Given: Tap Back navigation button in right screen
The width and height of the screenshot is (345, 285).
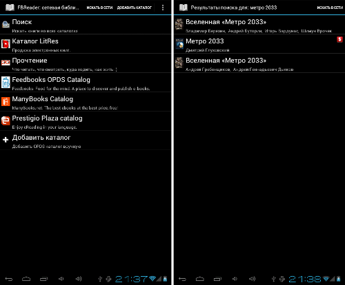Looking at the screenshot, I should pos(183,279).
